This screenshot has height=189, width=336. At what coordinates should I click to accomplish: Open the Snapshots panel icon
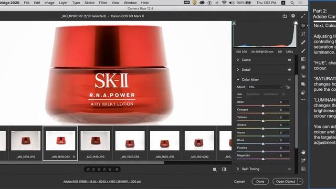303,84
